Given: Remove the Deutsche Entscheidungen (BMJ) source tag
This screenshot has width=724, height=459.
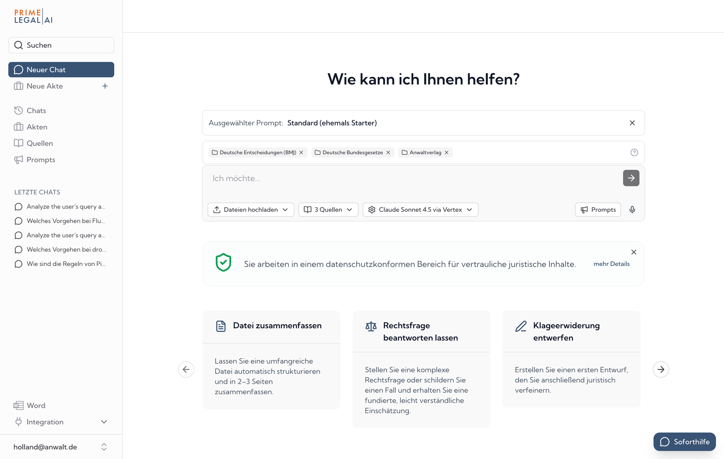Looking at the screenshot, I should pyautogui.click(x=301, y=152).
